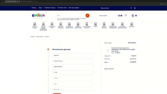
Task: Open the shopping cart stroller icon
Action: coord(133,16)
